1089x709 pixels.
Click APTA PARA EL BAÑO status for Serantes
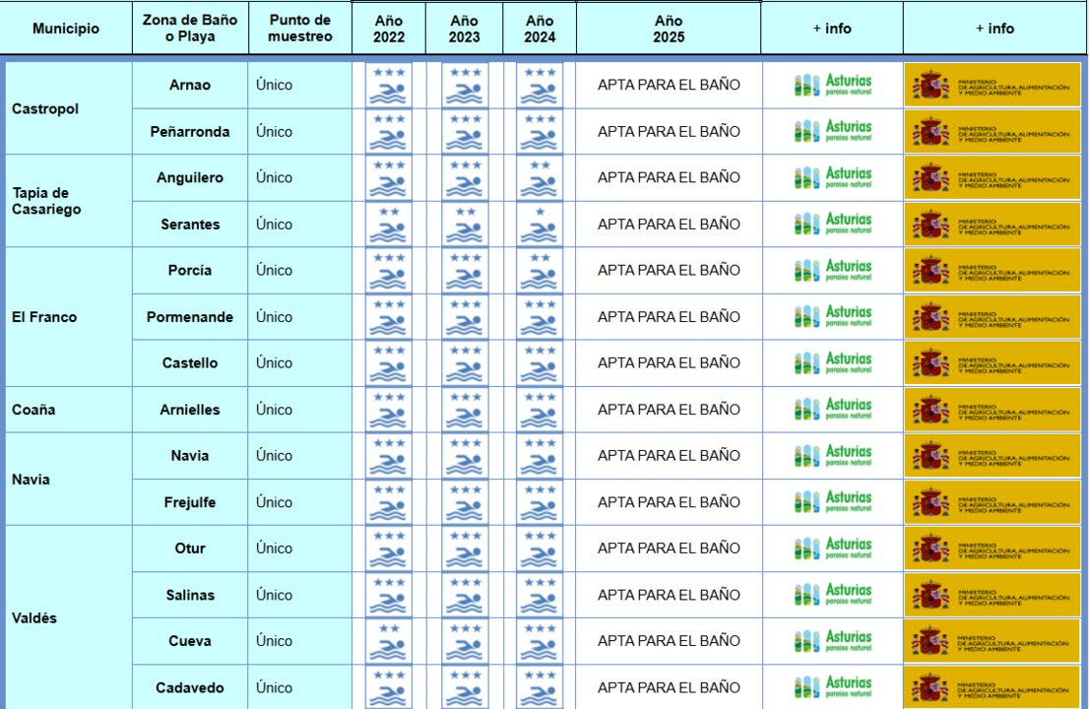coord(669,225)
